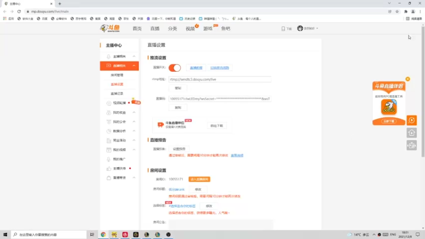Open 视频 in top navigation

tap(190, 29)
